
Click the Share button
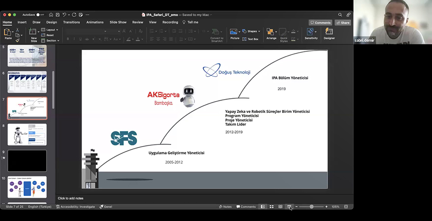[343, 22]
